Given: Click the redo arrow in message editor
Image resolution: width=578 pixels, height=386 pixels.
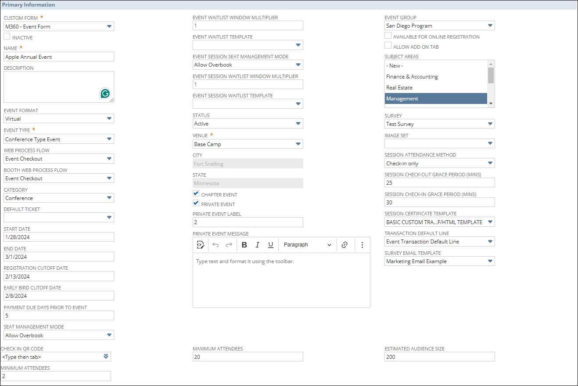Looking at the screenshot, I should [x=229, y=245].
